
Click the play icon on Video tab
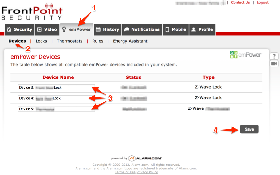pyautogui.click(x=40, y=29)
